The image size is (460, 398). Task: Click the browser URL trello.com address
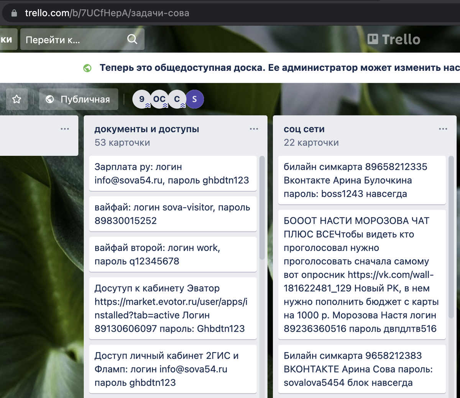[107, 13]
